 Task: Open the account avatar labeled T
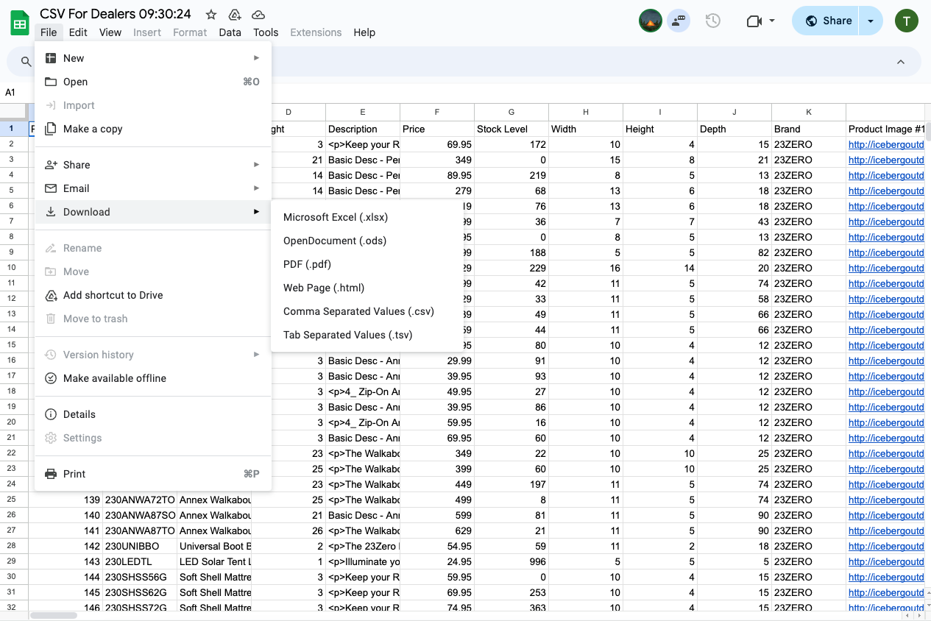906,21
